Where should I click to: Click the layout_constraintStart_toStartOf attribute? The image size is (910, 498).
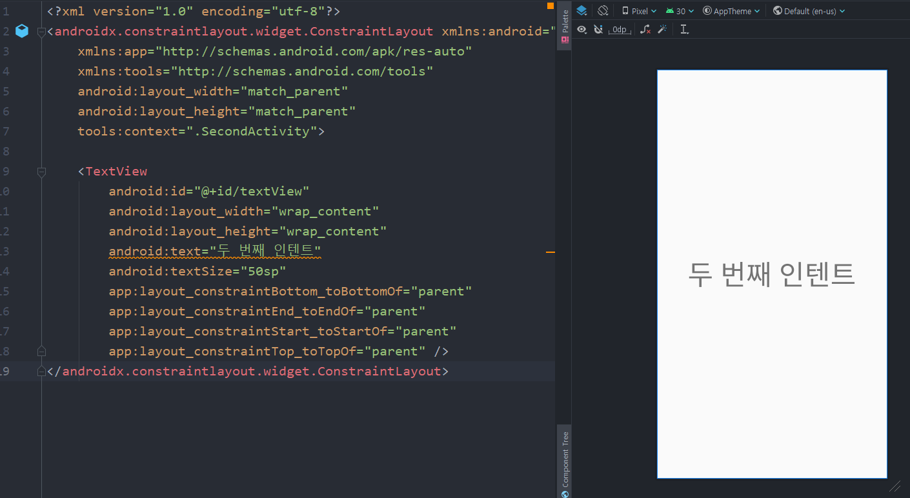[x=248, y=331]
